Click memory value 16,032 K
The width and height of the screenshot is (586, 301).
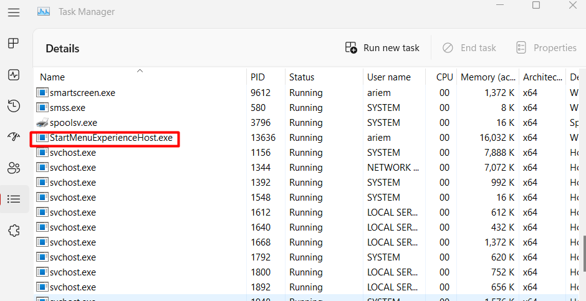[x=497, y=138]
